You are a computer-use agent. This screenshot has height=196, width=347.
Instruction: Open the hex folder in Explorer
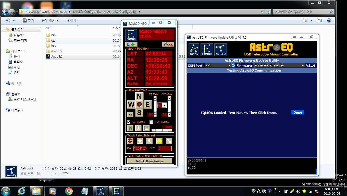pyautogui.click(x=54, y=46)
